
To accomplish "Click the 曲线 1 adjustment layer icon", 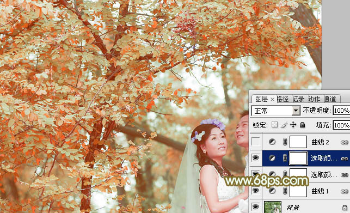I will 272,191.
